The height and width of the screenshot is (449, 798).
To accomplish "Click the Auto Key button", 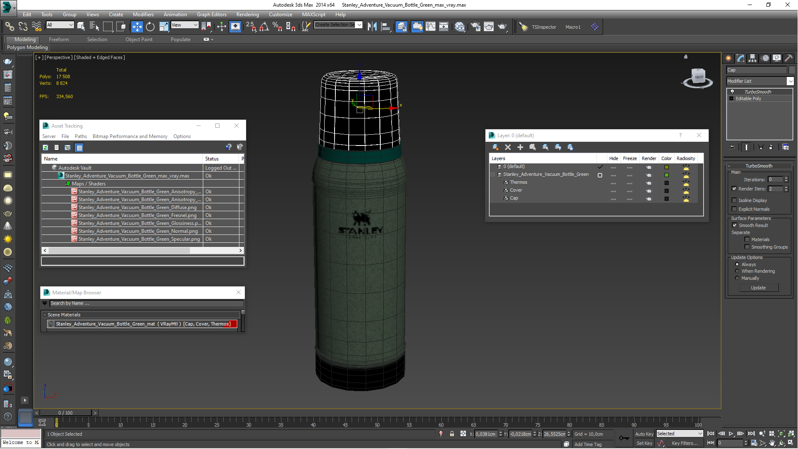I will coord(644,434).
